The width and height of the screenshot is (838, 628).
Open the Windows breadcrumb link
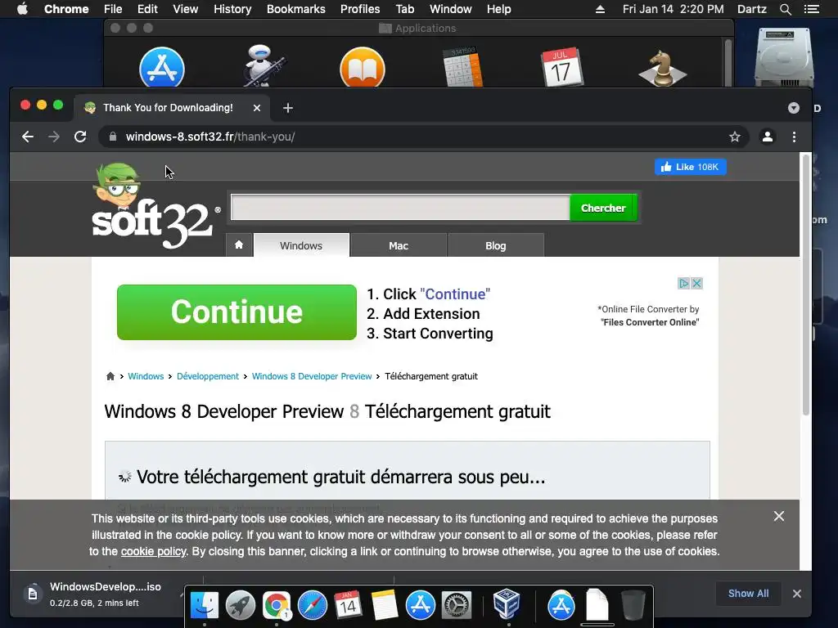tap(146, 376)
